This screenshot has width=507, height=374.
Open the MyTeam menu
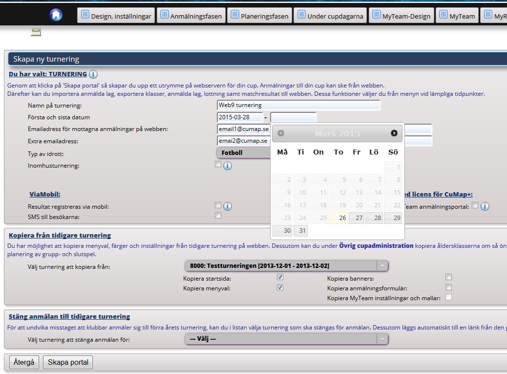[x=457, y=16]
